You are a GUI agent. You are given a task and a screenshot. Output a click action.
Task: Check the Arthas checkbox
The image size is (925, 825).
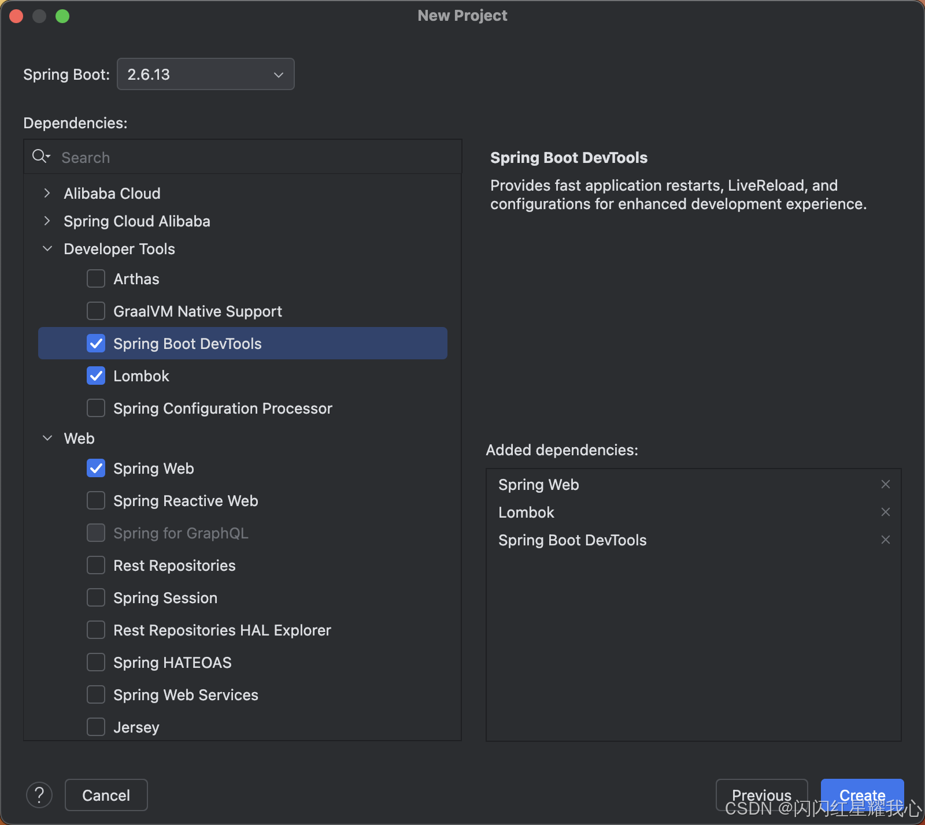[x=96, y=278]
